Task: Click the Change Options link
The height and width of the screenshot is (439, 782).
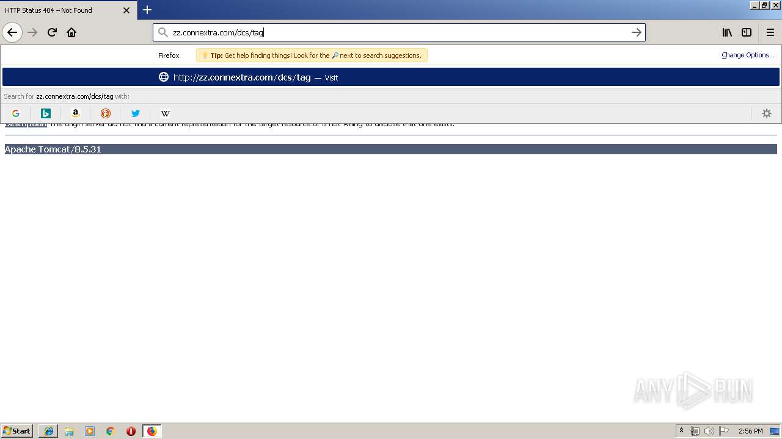Action: coord(748,55)
